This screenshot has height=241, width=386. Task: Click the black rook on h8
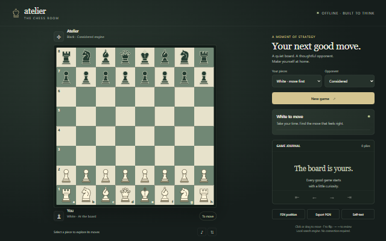point(204,57)
